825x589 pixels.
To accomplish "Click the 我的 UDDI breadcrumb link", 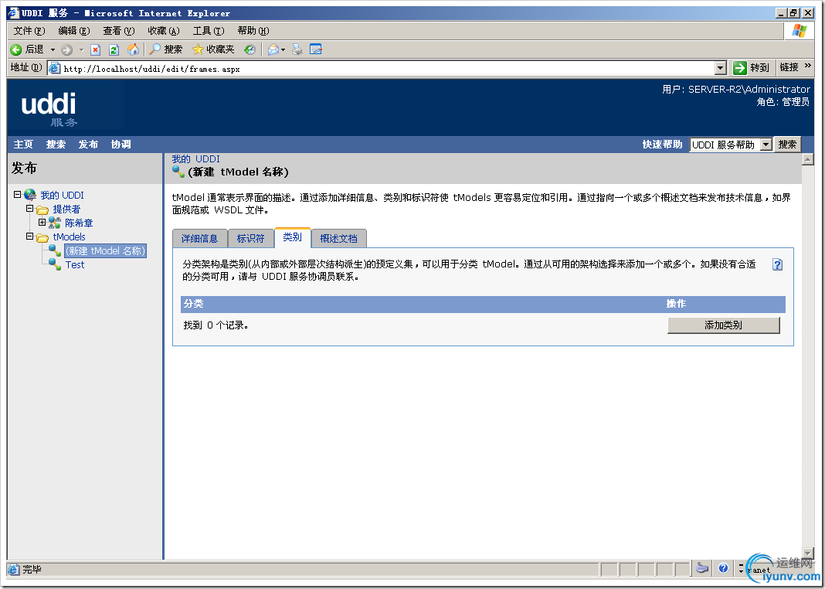I will [x=195, y=159].
